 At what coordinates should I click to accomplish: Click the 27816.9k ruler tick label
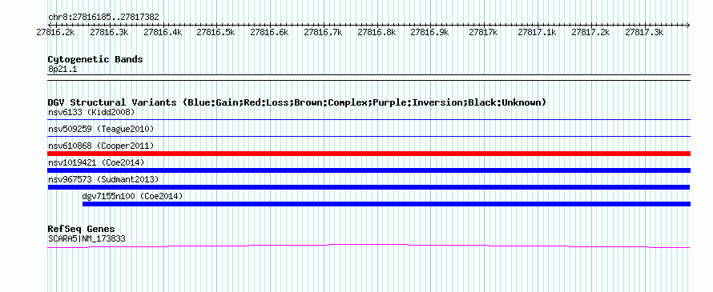[x=429, y=32]
